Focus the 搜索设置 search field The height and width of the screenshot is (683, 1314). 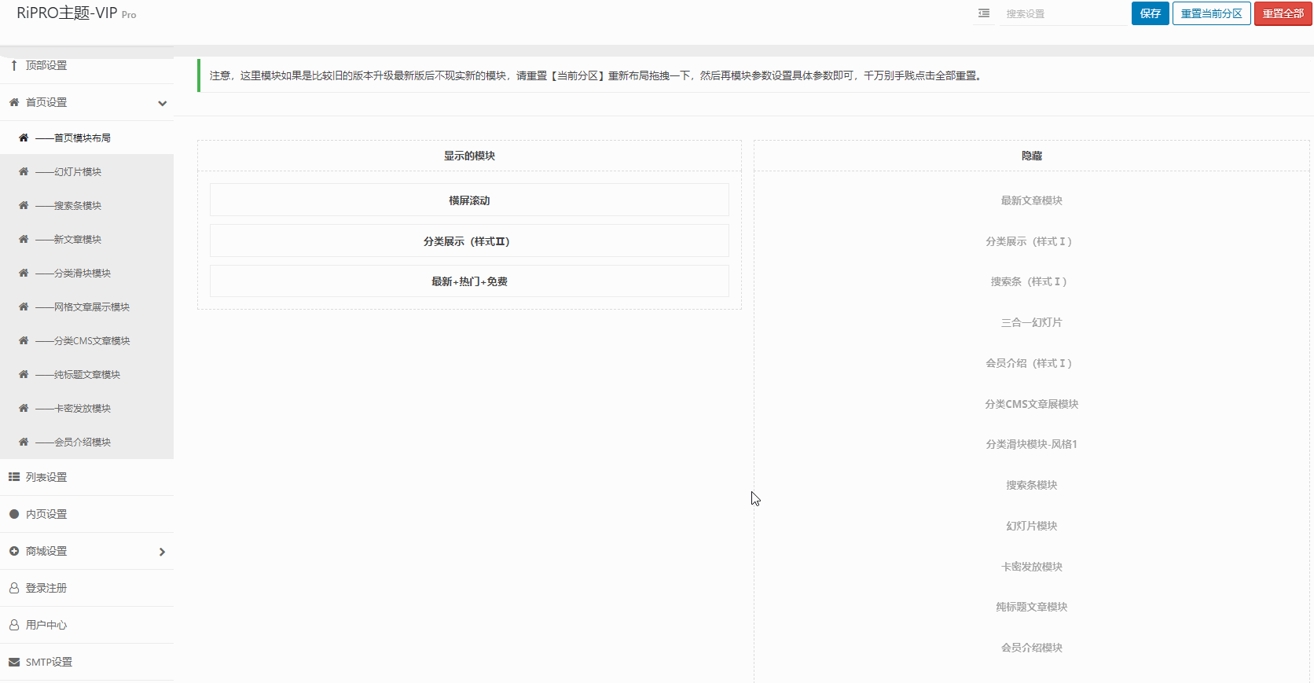[1063, 13]
